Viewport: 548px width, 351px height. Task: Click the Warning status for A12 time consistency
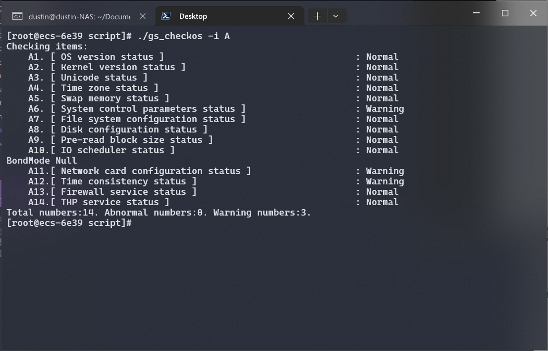click(384, 181)
